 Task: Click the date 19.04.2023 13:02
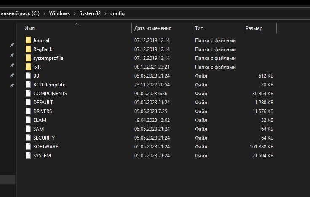152,120
